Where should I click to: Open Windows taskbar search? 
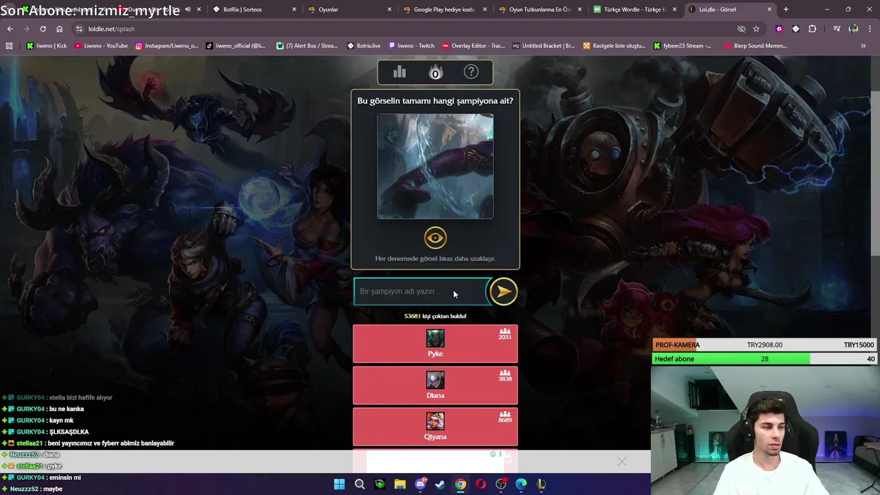[x=360, y=484]
